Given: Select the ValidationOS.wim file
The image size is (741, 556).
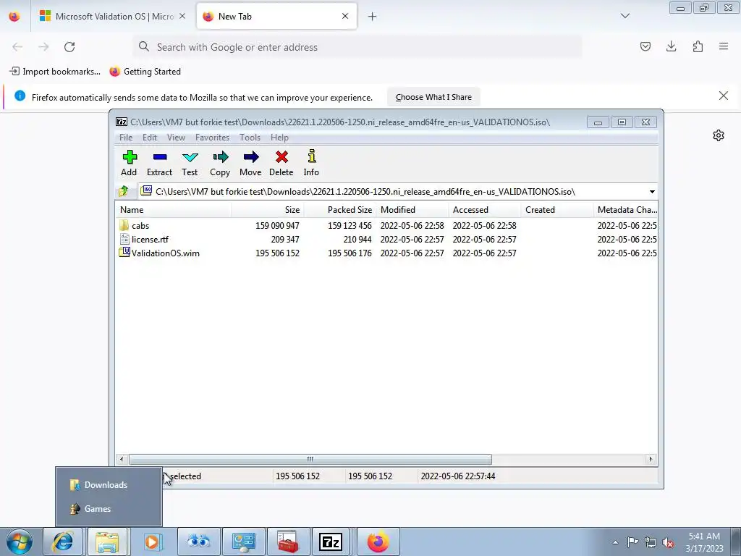Looking at the screenshot, I should (x=166, y=253).
